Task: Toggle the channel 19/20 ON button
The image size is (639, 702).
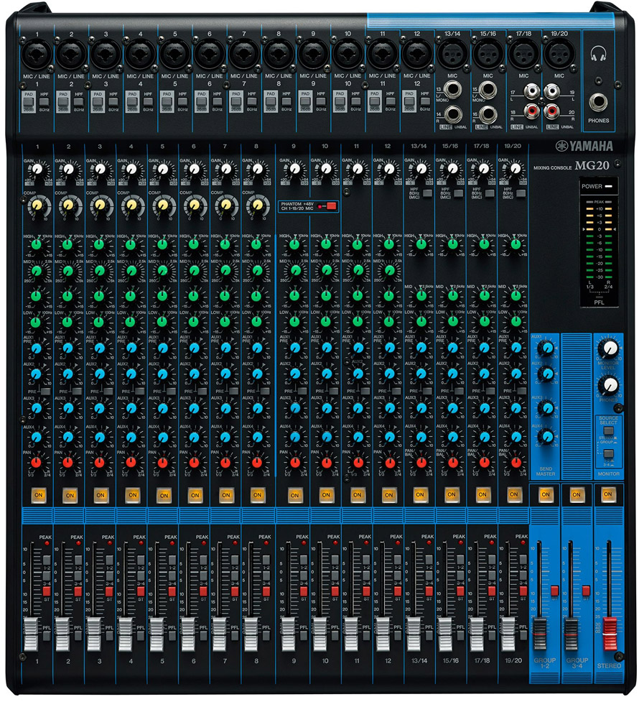Action: pyautogui.click(x=513, y=494)
